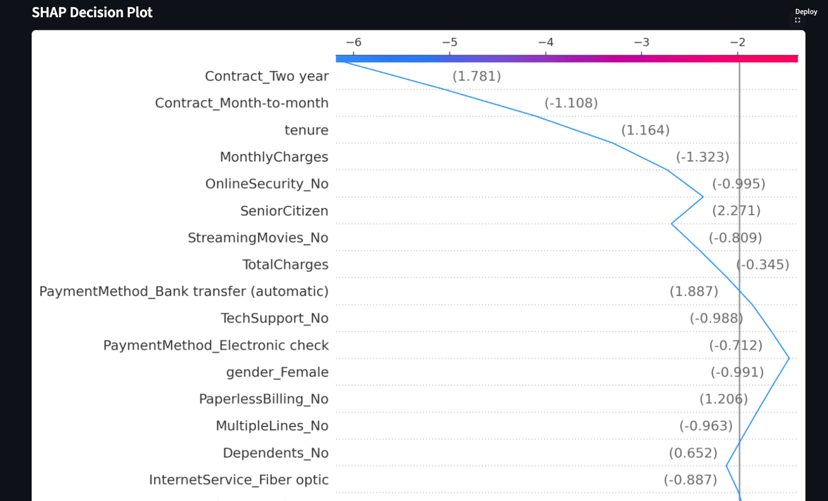The image size is (828, 501).
Task: Click the SeniorCitizen feature label
Action: (284, 210)
